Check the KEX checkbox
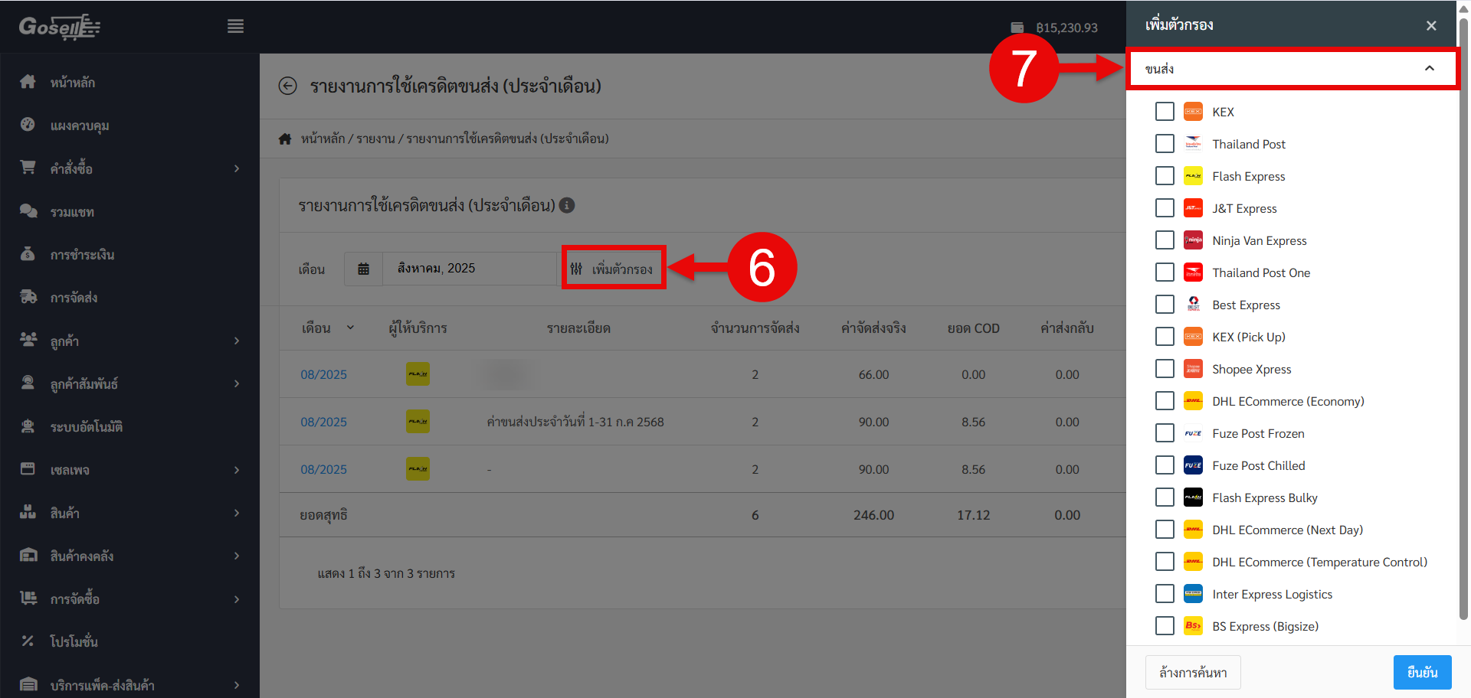 click(x=1165, y=112)
